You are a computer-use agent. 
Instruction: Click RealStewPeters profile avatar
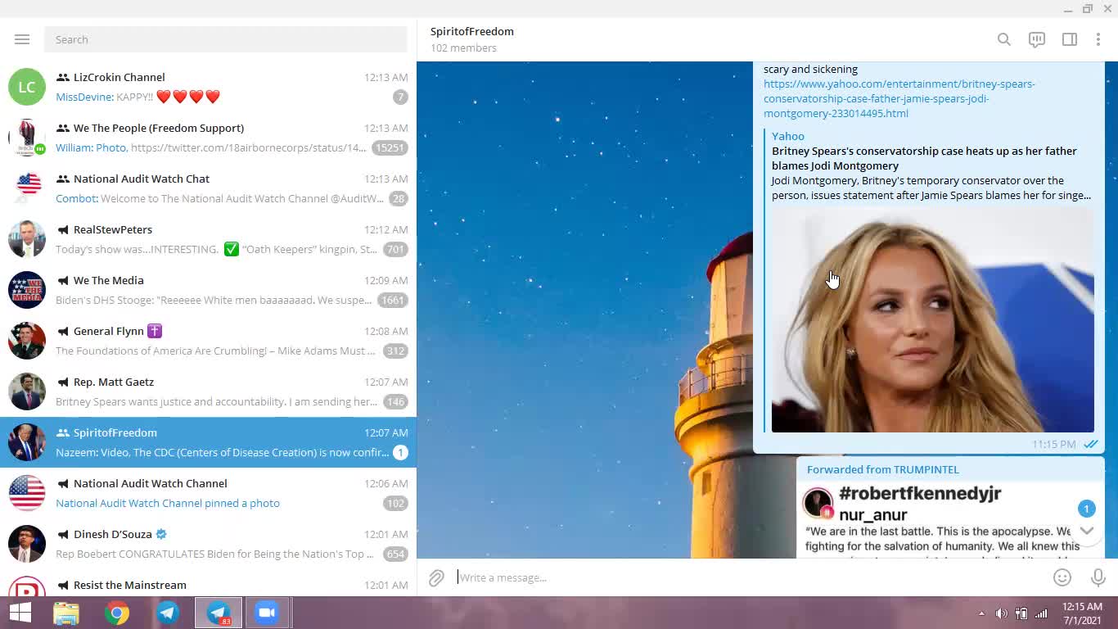[27, 239]
